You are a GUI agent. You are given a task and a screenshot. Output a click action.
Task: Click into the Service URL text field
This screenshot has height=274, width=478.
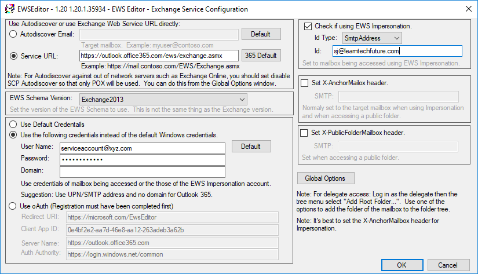(159, 56)
